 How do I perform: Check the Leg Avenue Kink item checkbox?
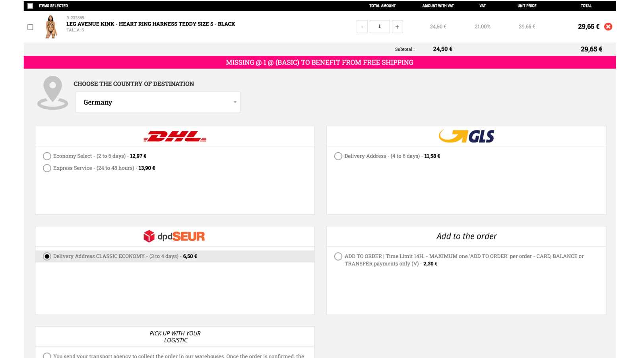tap(30, 27)
